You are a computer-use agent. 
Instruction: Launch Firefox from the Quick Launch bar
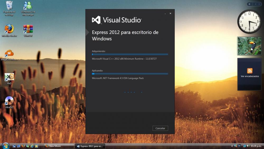23,146
